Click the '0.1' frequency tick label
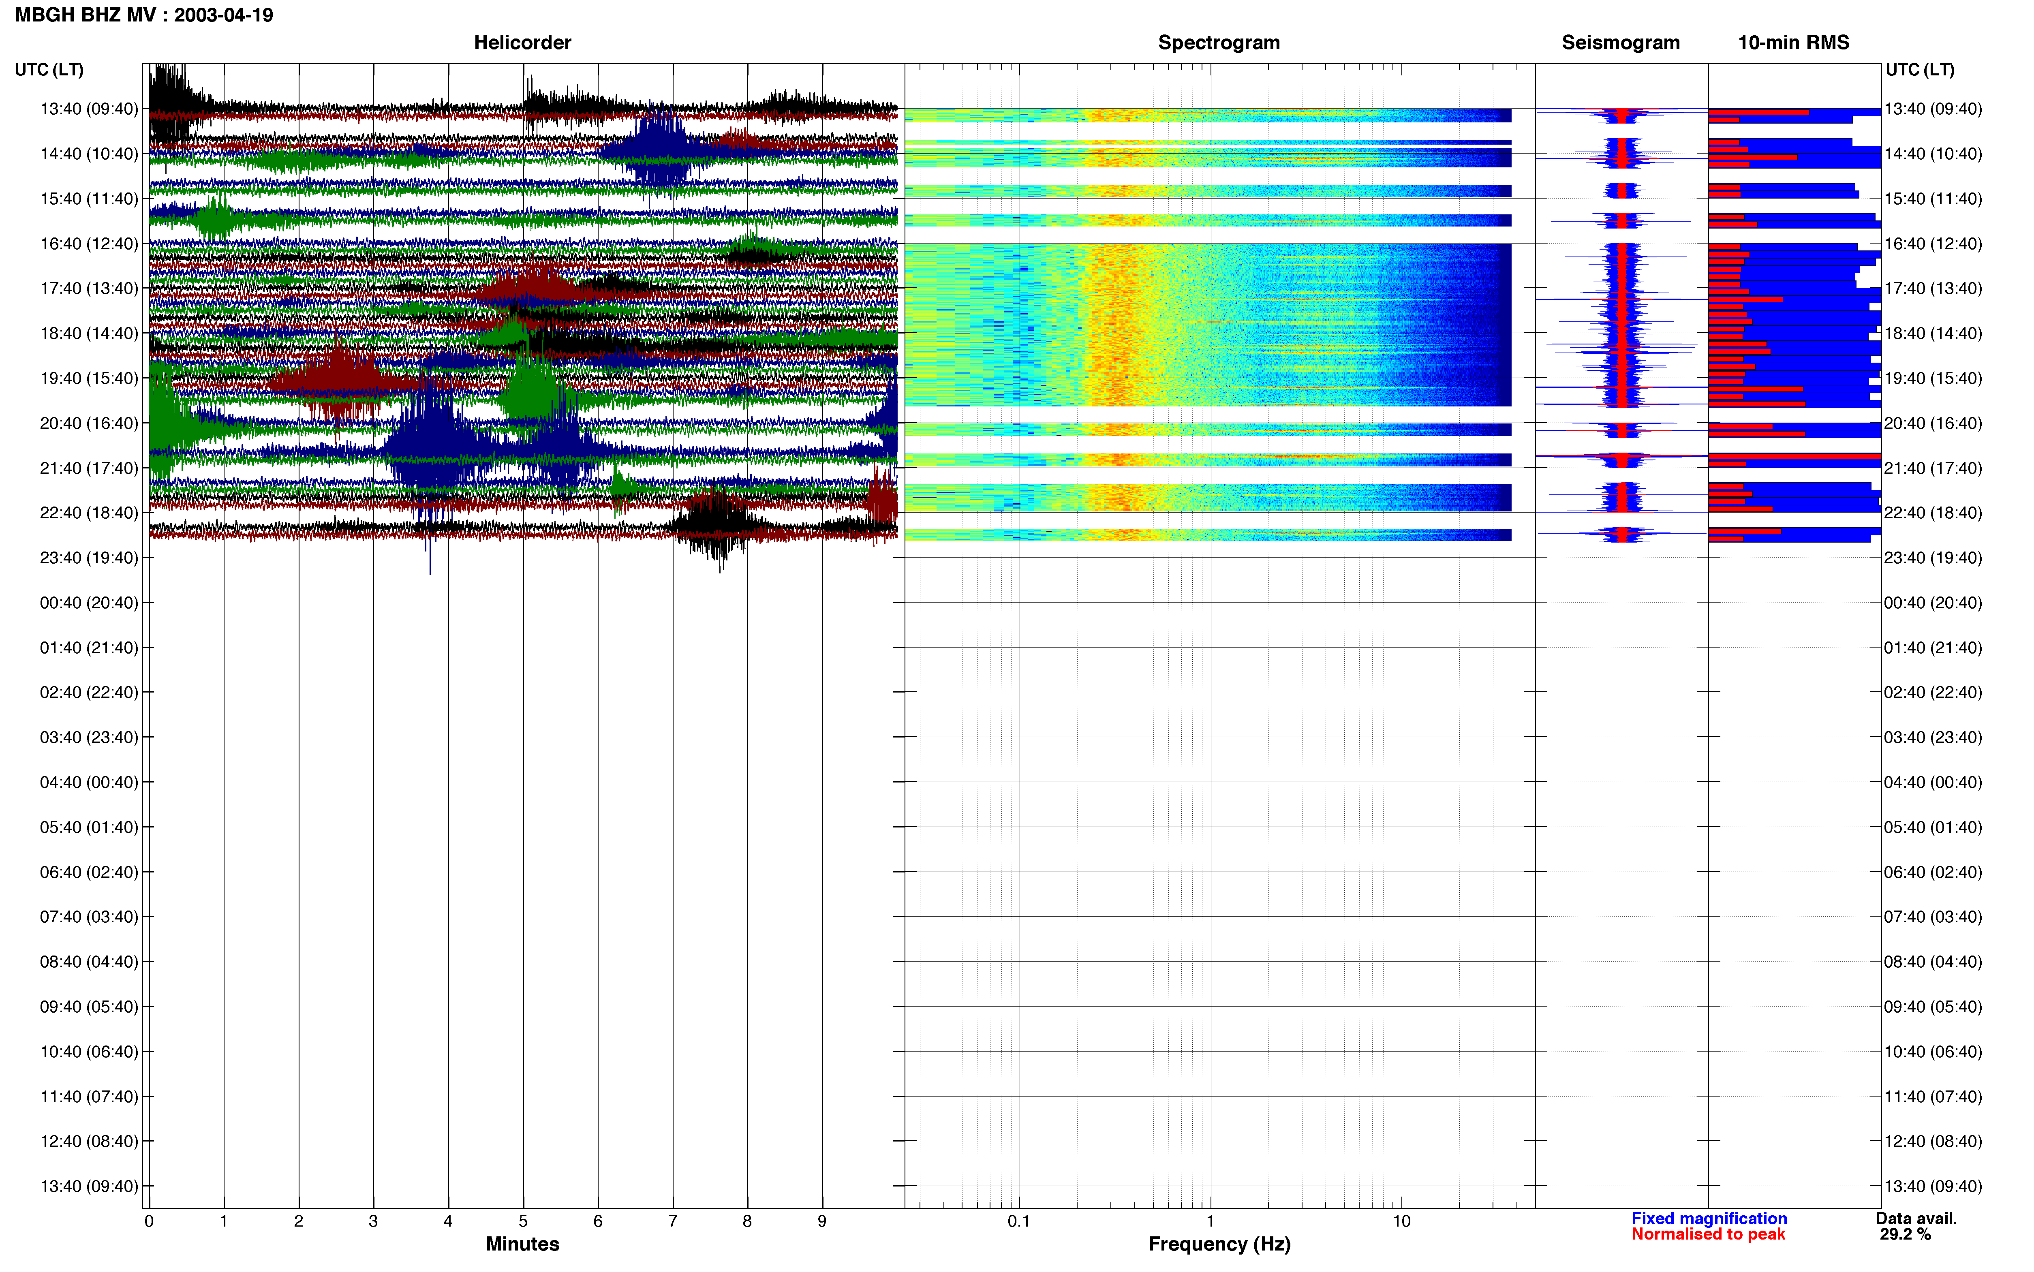 1019,1221
